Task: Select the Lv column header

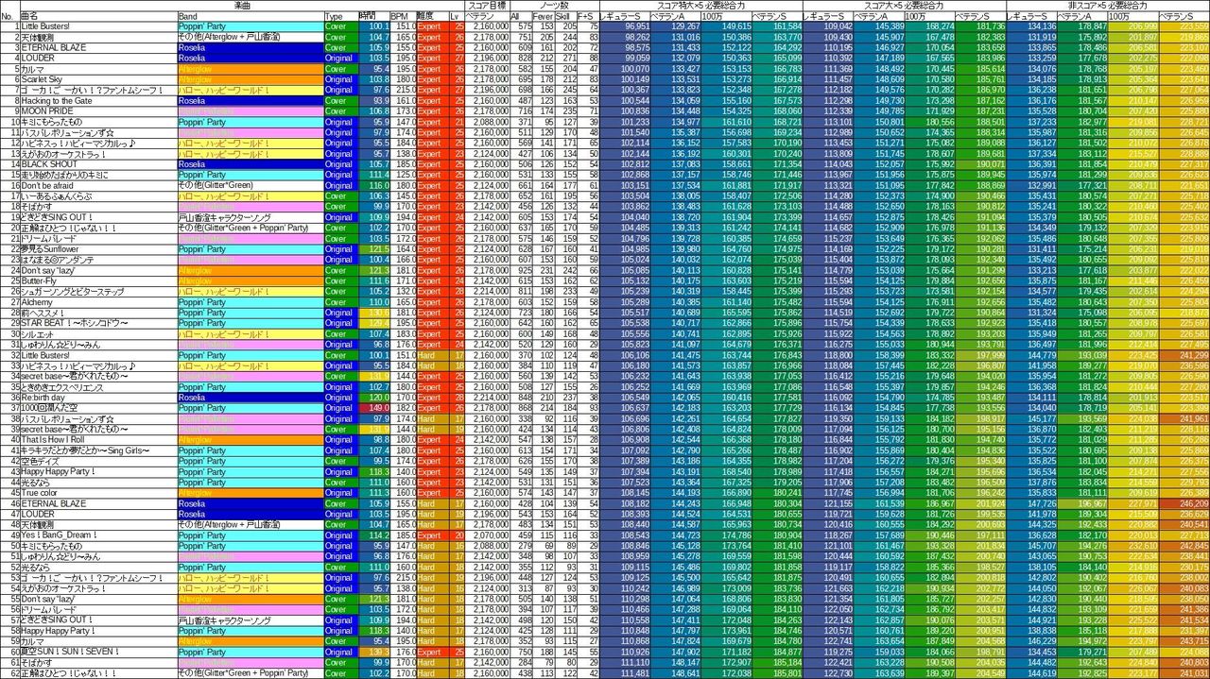Action: pyautogui.click(x=456, y=17)
